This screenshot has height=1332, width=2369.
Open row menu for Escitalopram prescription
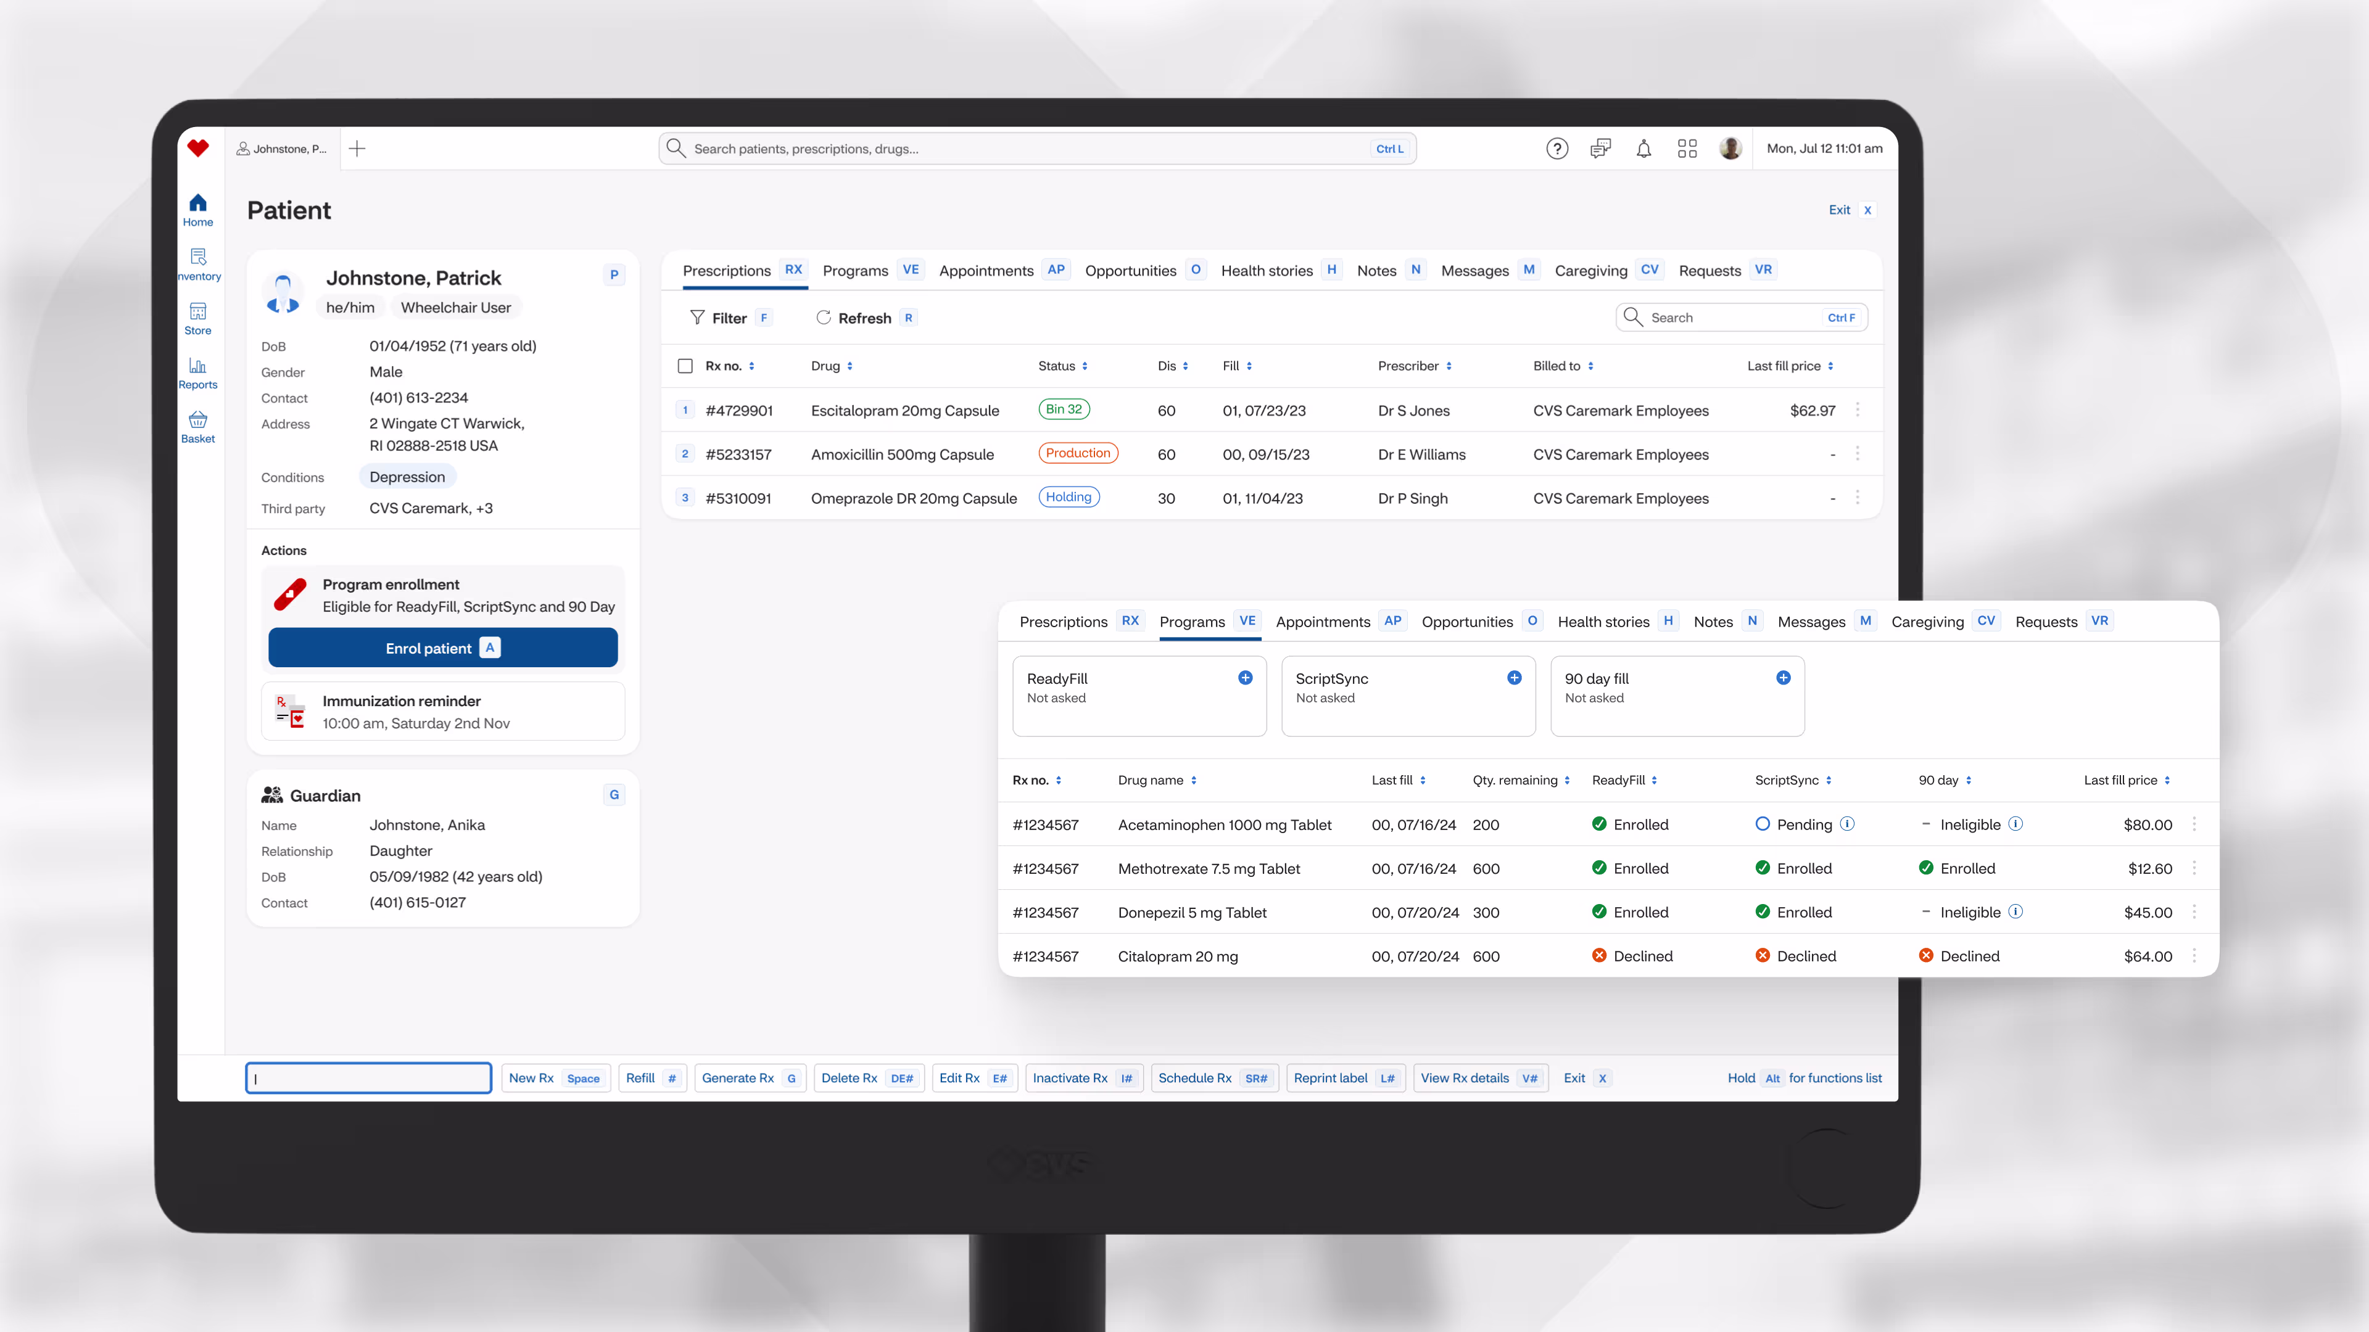(x=1858, y=410)
